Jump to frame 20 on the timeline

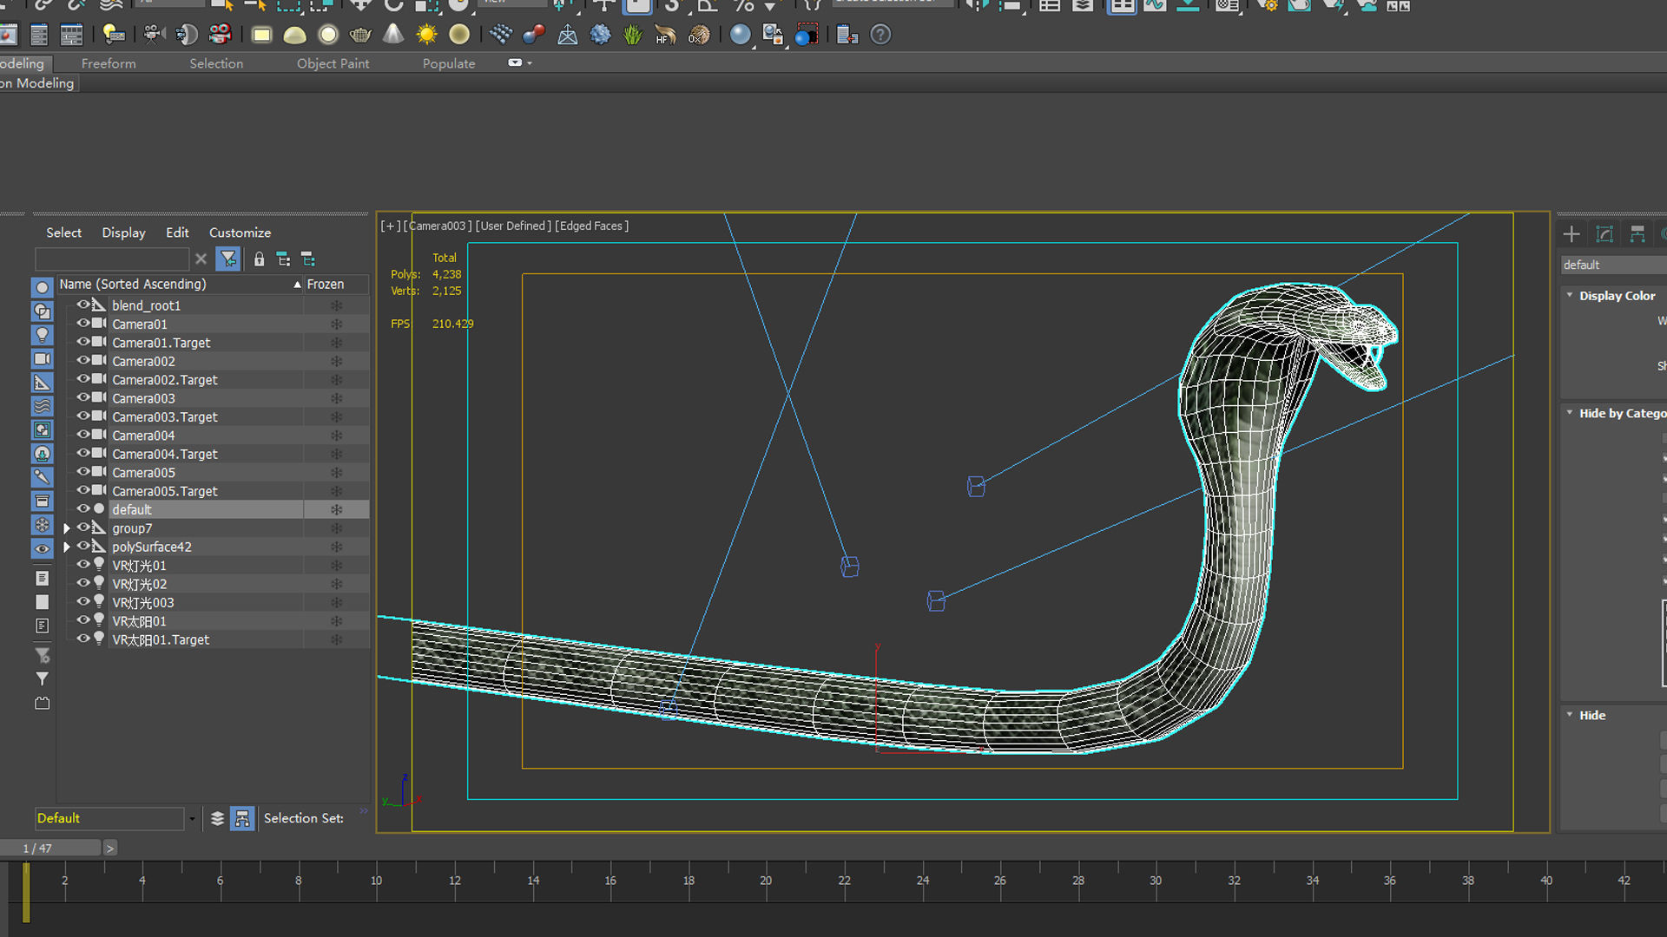pos(766,880)
